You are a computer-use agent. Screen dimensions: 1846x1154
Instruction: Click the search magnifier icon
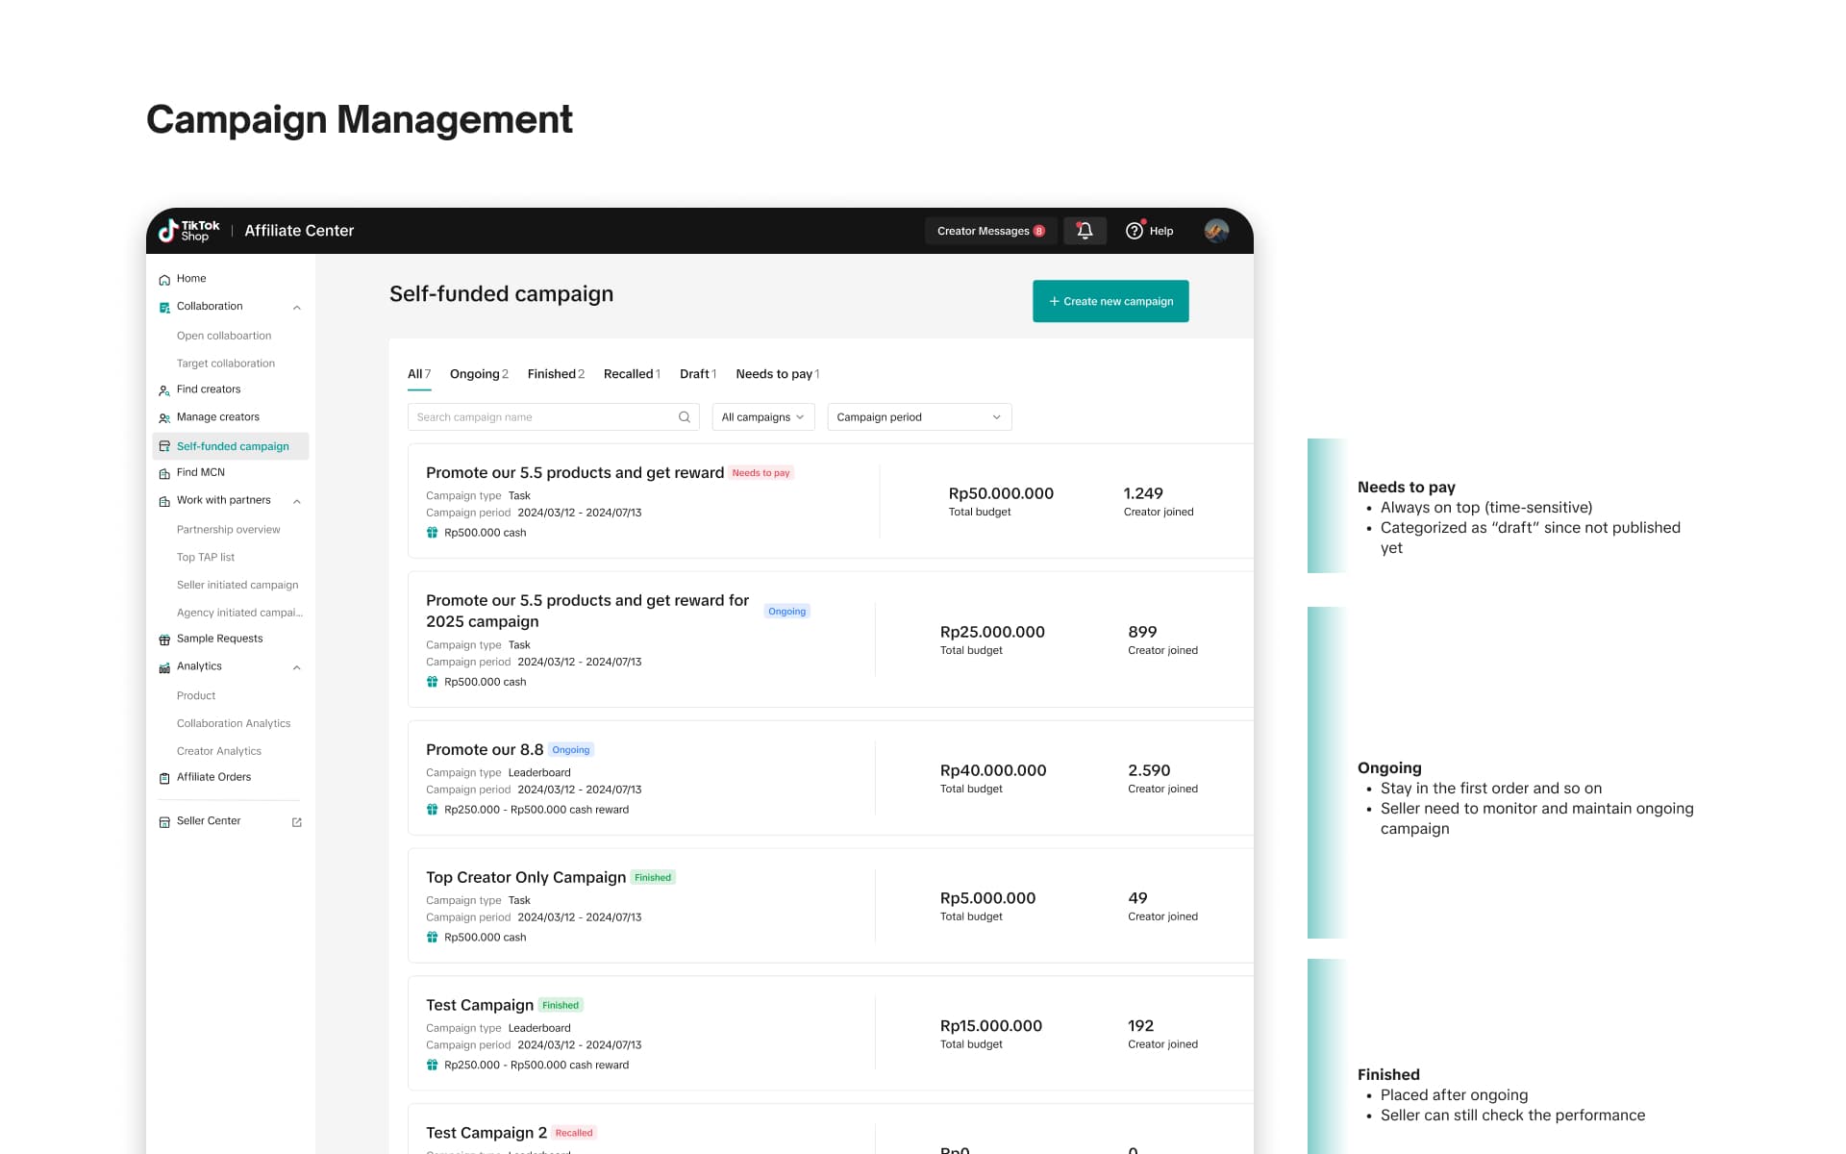pyautogui.click(x=685, y=417)
